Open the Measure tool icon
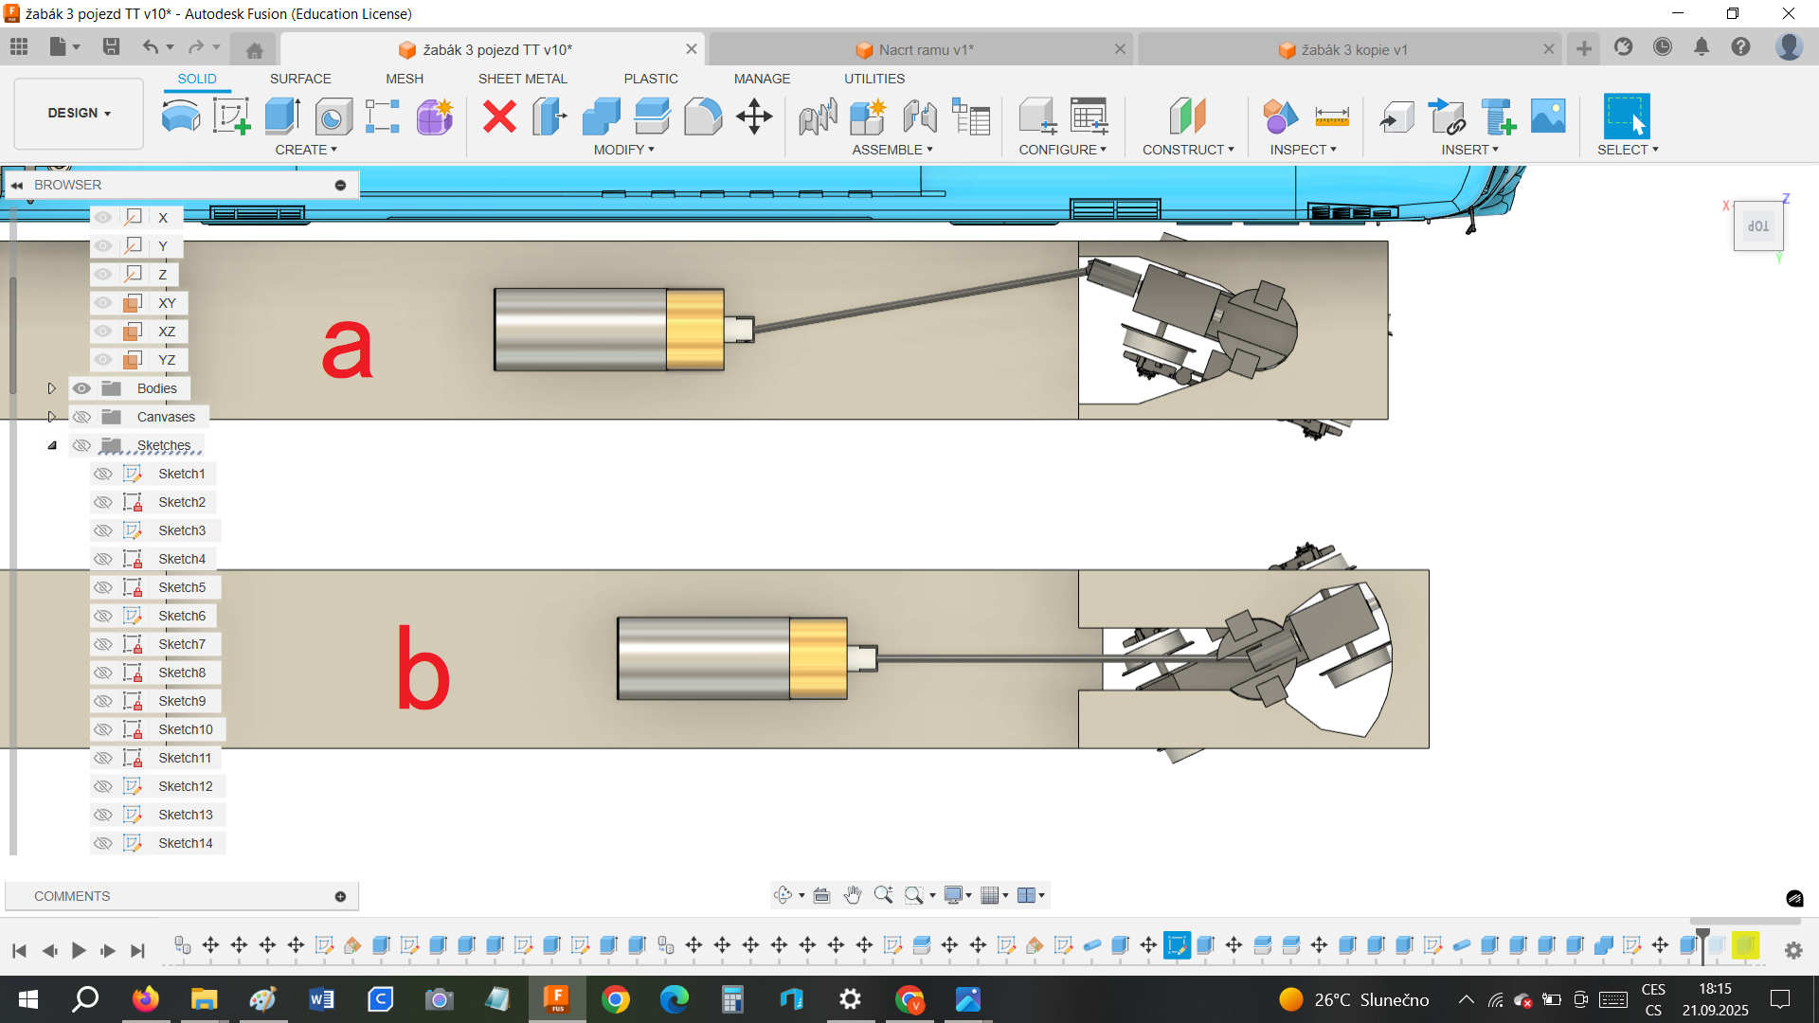 point(1332,117)
